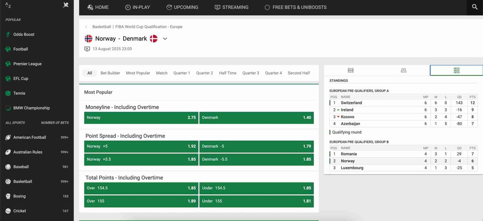
Task: Pick Over 154.5 total points
Action: point(141,188)
